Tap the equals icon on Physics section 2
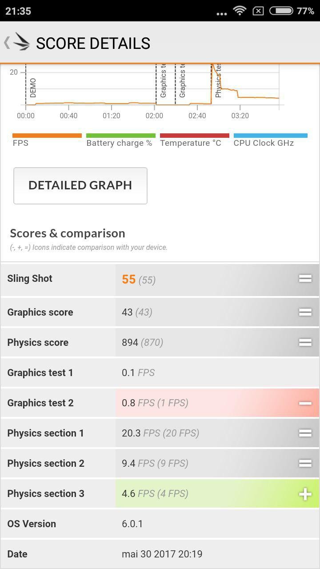320x569 pixels. 305,463
